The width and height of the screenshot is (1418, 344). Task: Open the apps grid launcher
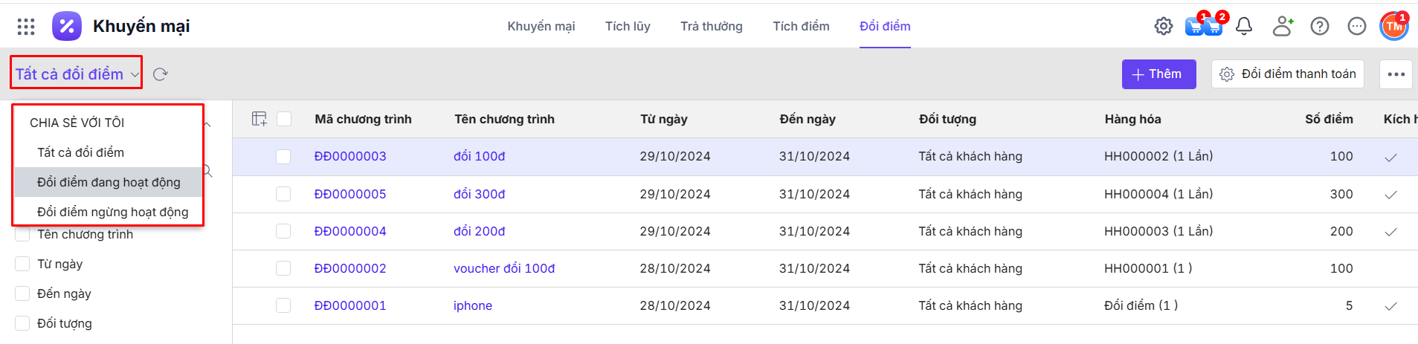(x=26, y=27)
